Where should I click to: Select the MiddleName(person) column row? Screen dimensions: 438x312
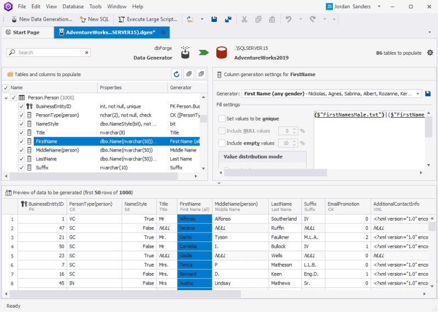pos(117,151)
